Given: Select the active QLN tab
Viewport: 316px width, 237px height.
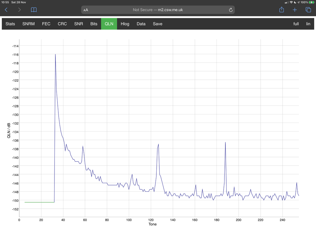Looking at the screenshot, I should (x=109, y=24).
